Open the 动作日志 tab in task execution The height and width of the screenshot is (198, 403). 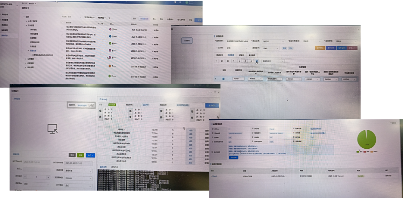coord(114,167)
